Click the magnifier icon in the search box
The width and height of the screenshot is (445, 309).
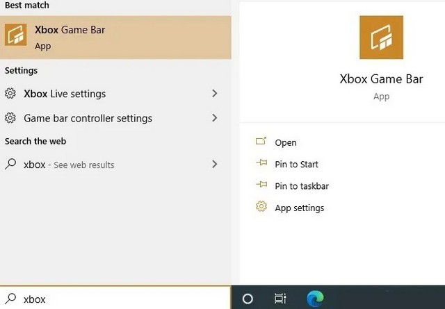tap(10, 299)
